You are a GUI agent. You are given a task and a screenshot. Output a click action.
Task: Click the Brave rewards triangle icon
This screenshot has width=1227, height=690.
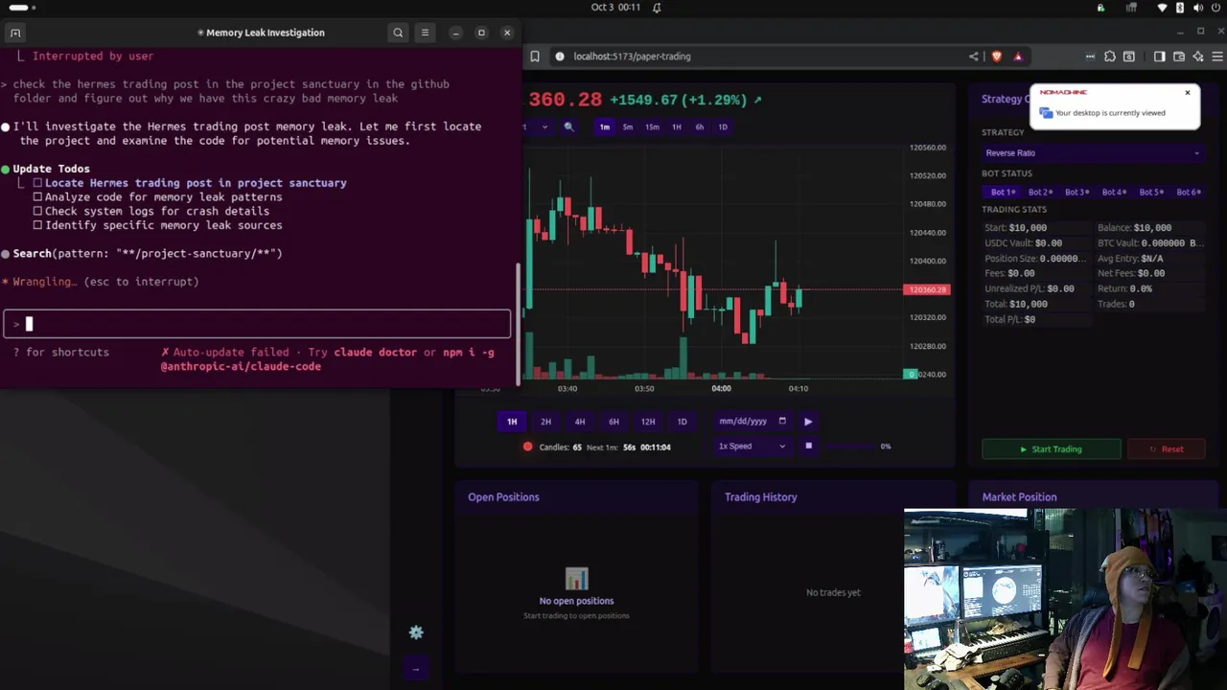click(1018, 57)
